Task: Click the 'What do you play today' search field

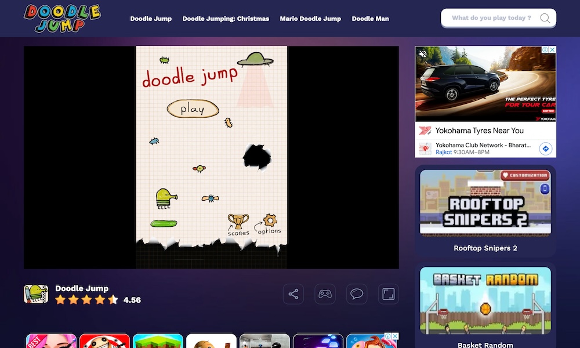Action: click(491, 18)
